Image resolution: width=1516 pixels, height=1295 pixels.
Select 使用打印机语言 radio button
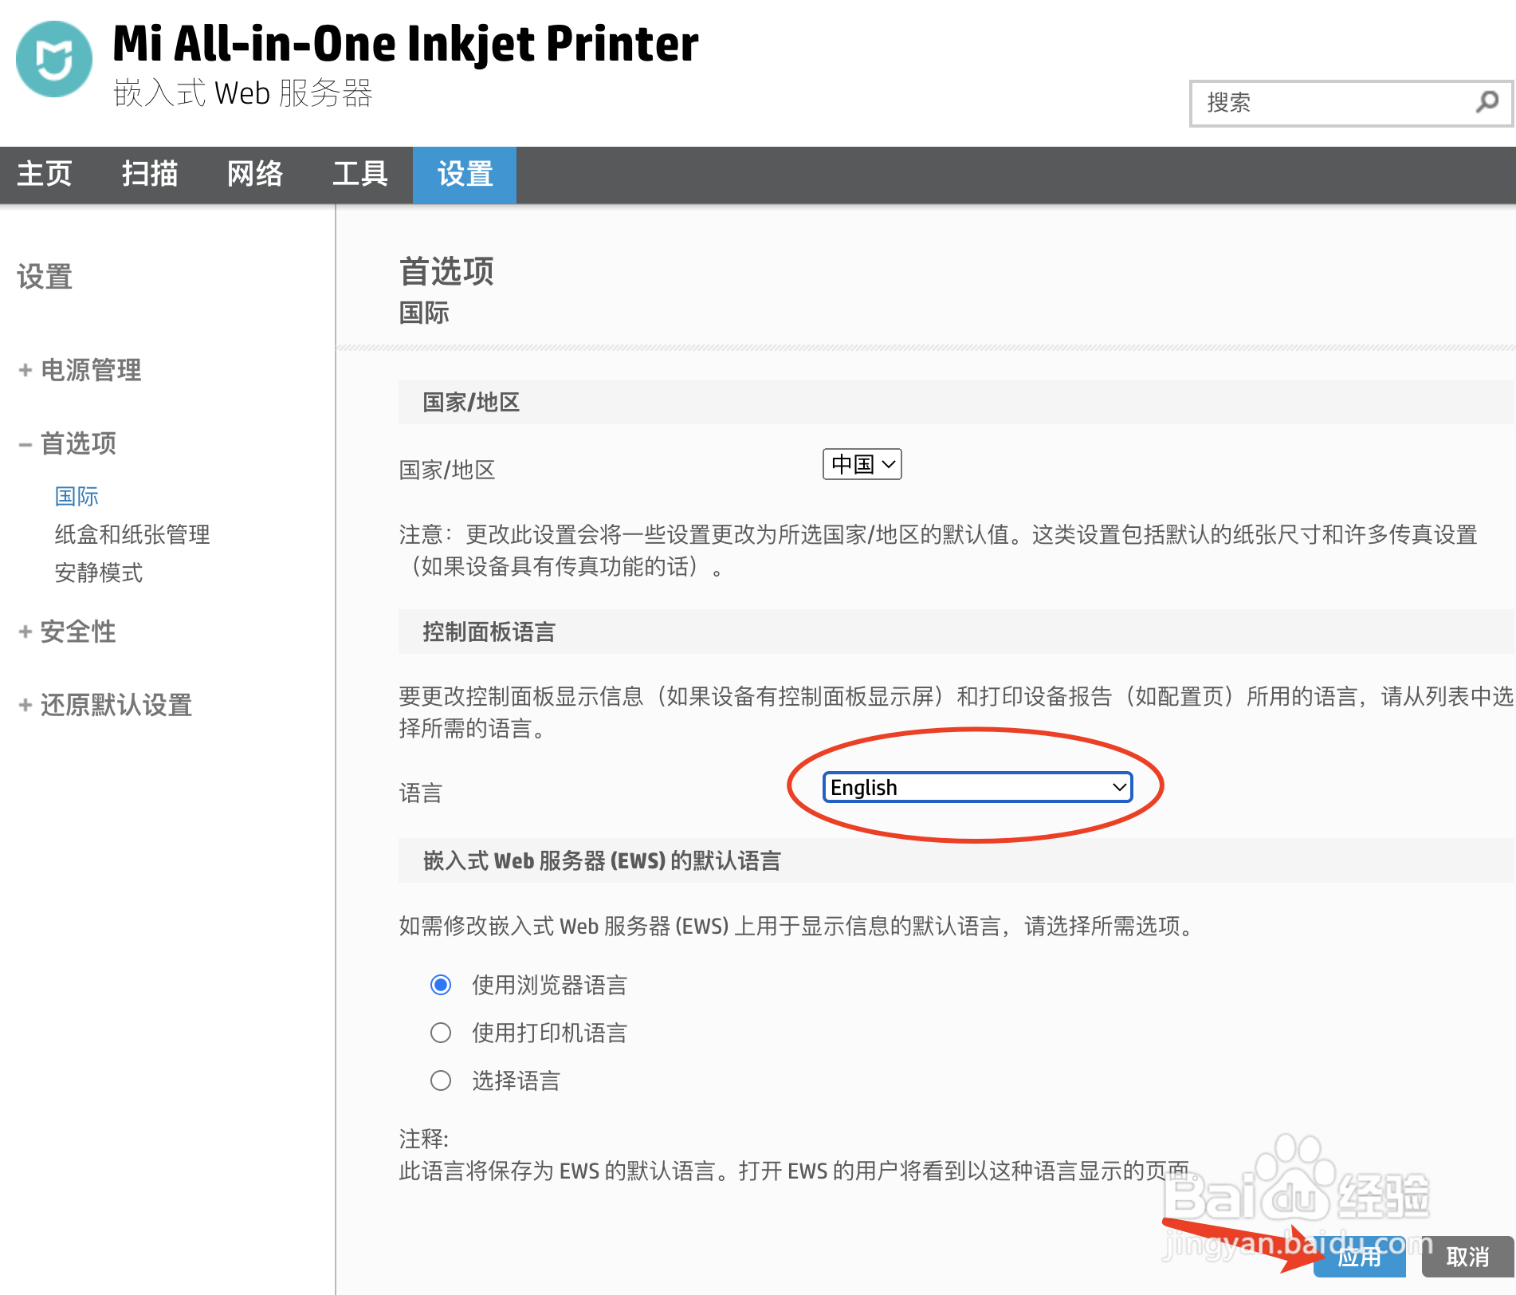point(441,1033)
